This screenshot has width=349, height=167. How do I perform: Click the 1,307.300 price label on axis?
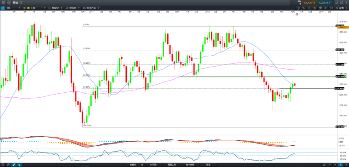(x=340, y=50)
